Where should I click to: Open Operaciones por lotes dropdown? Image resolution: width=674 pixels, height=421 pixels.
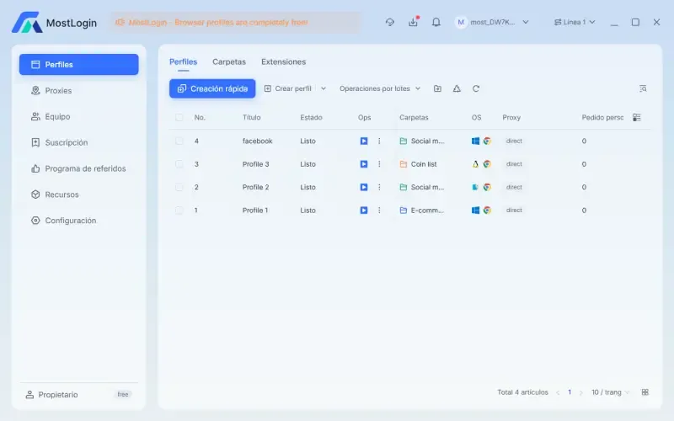pyautogui.click(x=380, y=88)
